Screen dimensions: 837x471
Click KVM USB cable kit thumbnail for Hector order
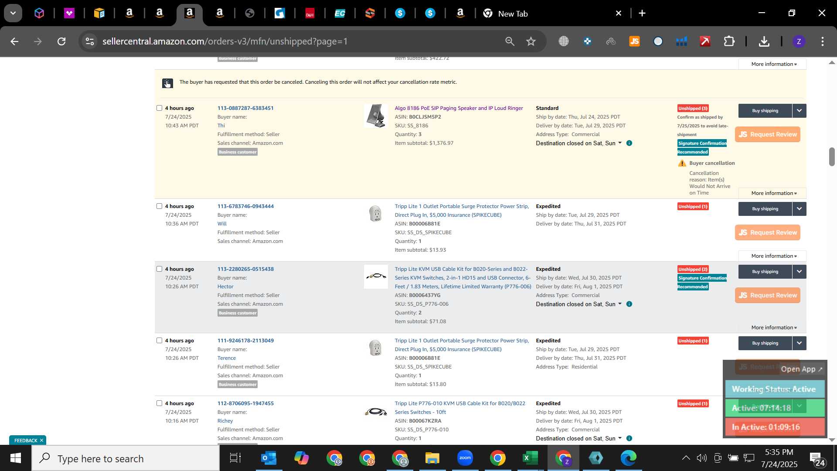click(x=376, y=276)
